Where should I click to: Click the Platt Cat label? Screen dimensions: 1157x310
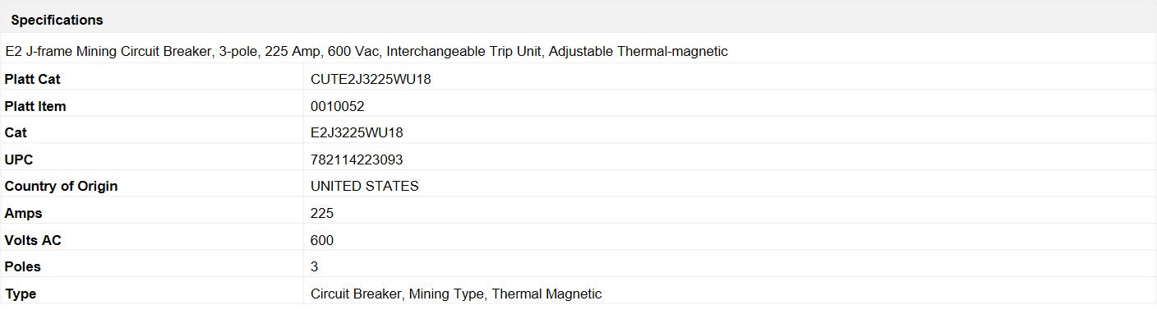[x=32, y=80]
